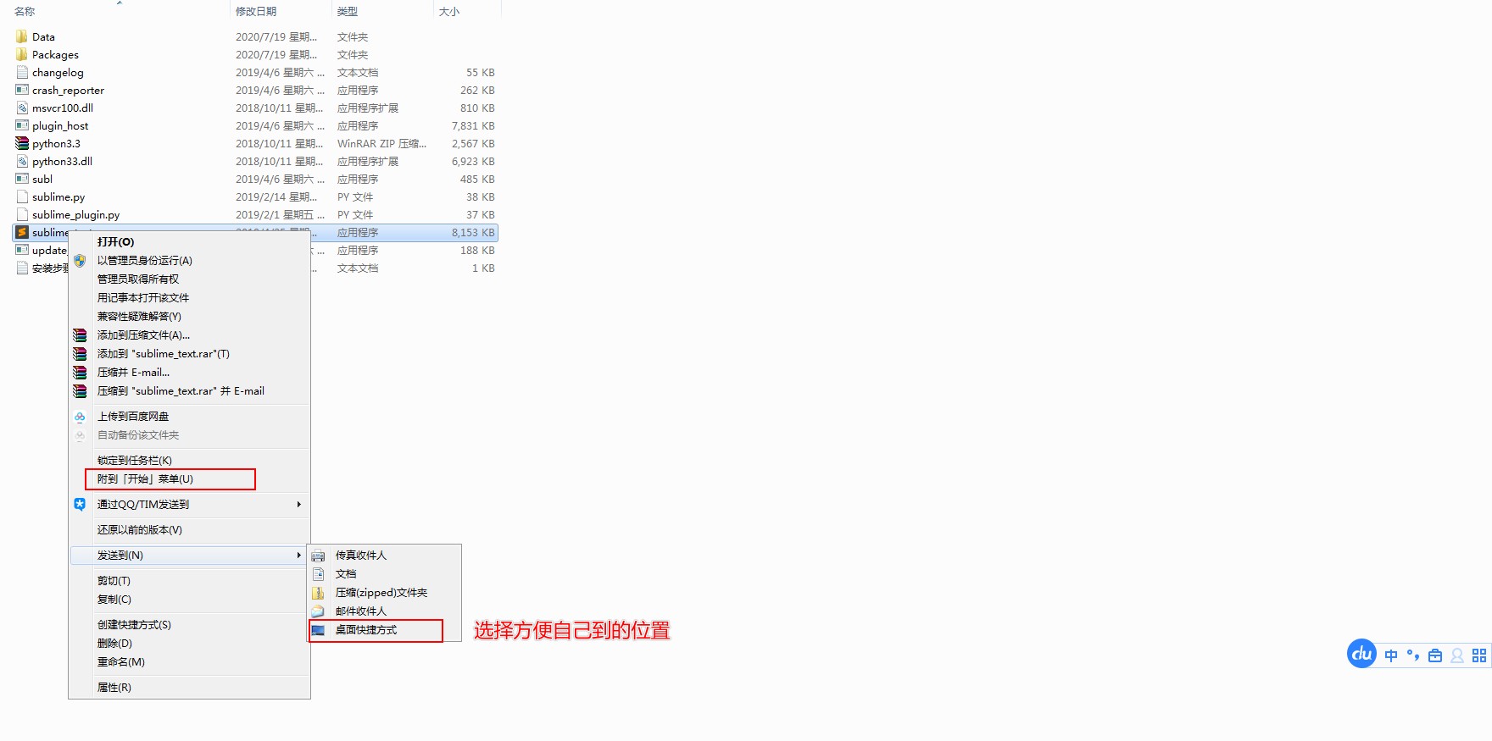The image size is (1492, 741).
Task: Click WinRAR icon for 添加到 "sublime_text.rar"(T)
Action: [x=80, y=354]
